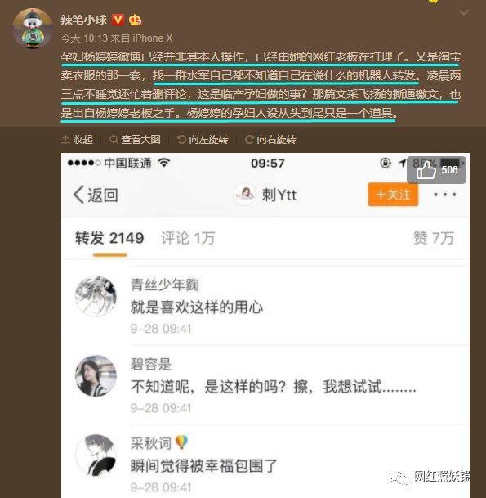Rotate image right with 向右旋转
Image resolution: width=486 pixels, height=498 pixels.
pos(270,140)
